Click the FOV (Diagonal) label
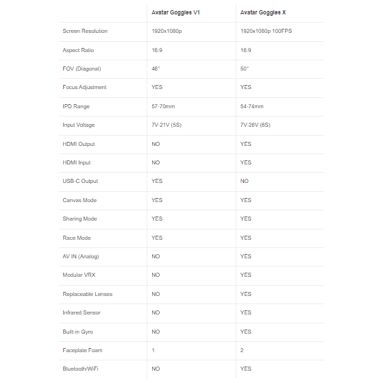 (82, 69)
